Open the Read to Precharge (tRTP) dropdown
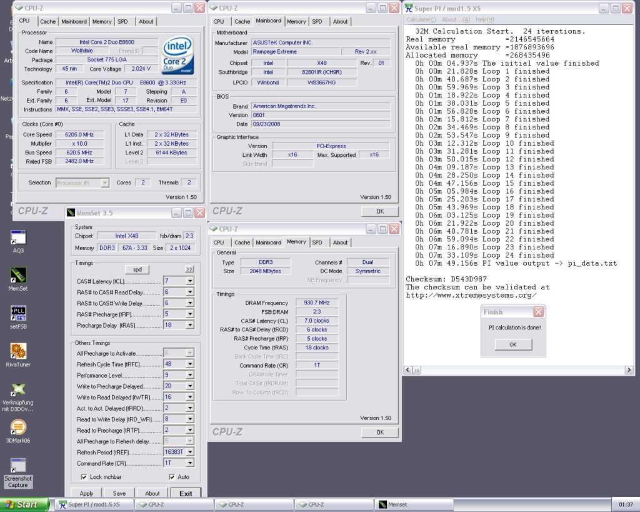Image resolution: width=640 pixels, height=512 pixels. point(190,430)
